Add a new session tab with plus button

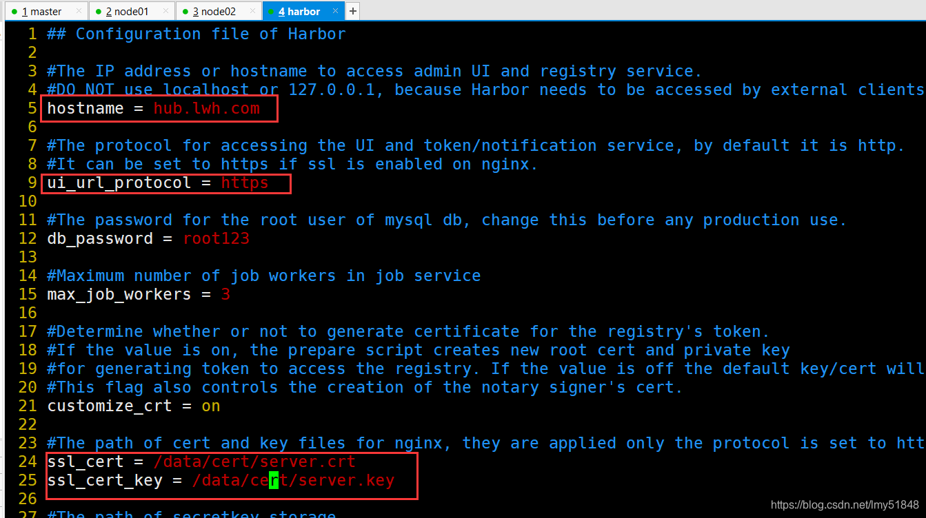click(x=352, y=11)
